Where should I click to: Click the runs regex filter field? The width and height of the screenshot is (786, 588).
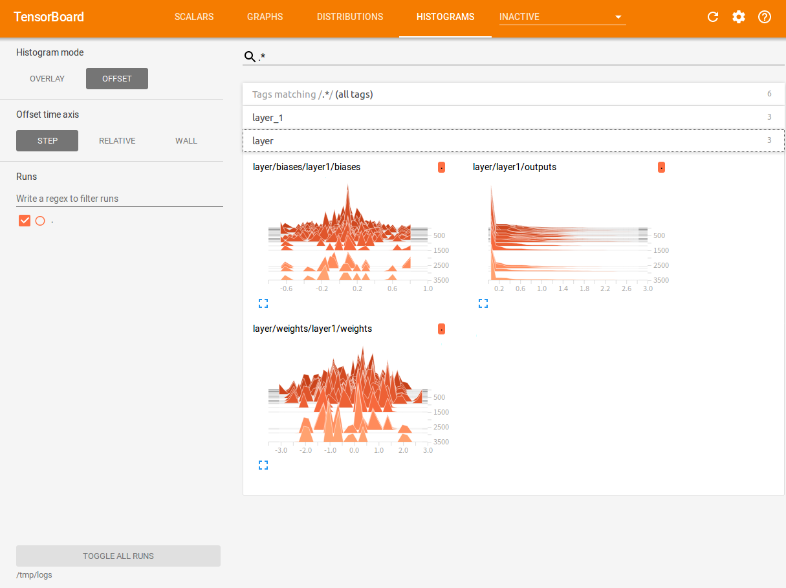coord(120,199)
